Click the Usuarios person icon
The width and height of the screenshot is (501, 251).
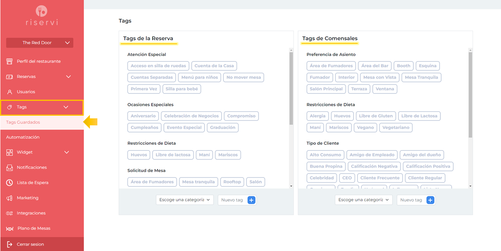point(10,92)
